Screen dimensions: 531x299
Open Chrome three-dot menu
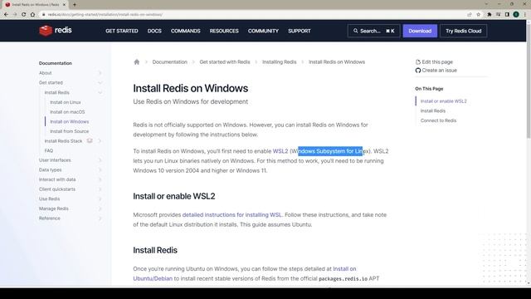pos(525,15)
